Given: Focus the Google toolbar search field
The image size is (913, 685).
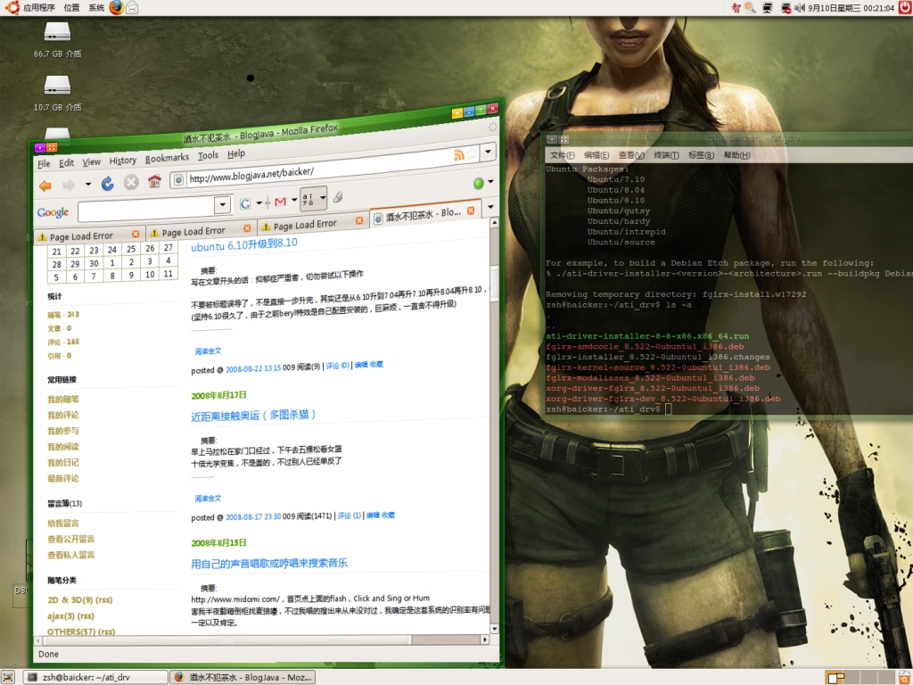Looking at the screenshot, I should pos(146,208).
